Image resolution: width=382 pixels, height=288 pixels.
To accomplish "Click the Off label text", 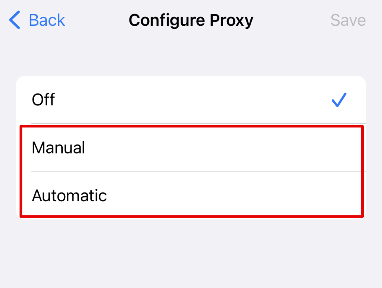I will coord(43,100).
